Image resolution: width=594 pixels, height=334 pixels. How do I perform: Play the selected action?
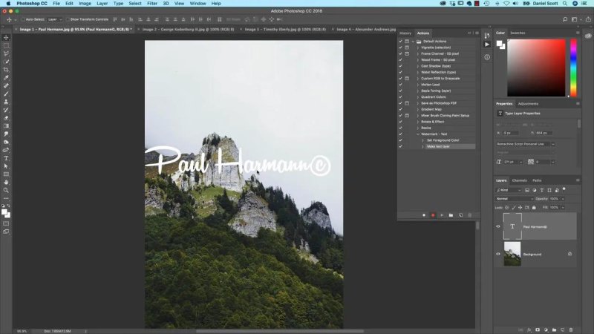[x=442, y=215]
